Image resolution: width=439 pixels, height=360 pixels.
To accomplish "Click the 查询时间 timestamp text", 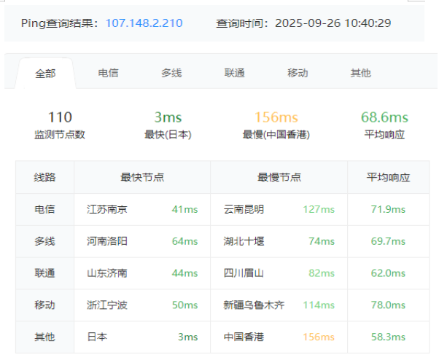I will point(303,23).
